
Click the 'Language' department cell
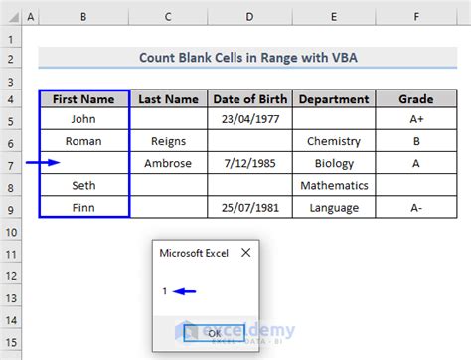(334, 207)
